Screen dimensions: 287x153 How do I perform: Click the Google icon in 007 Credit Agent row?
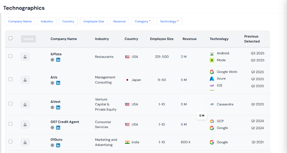pyautogui.click(x=212, y=128)
